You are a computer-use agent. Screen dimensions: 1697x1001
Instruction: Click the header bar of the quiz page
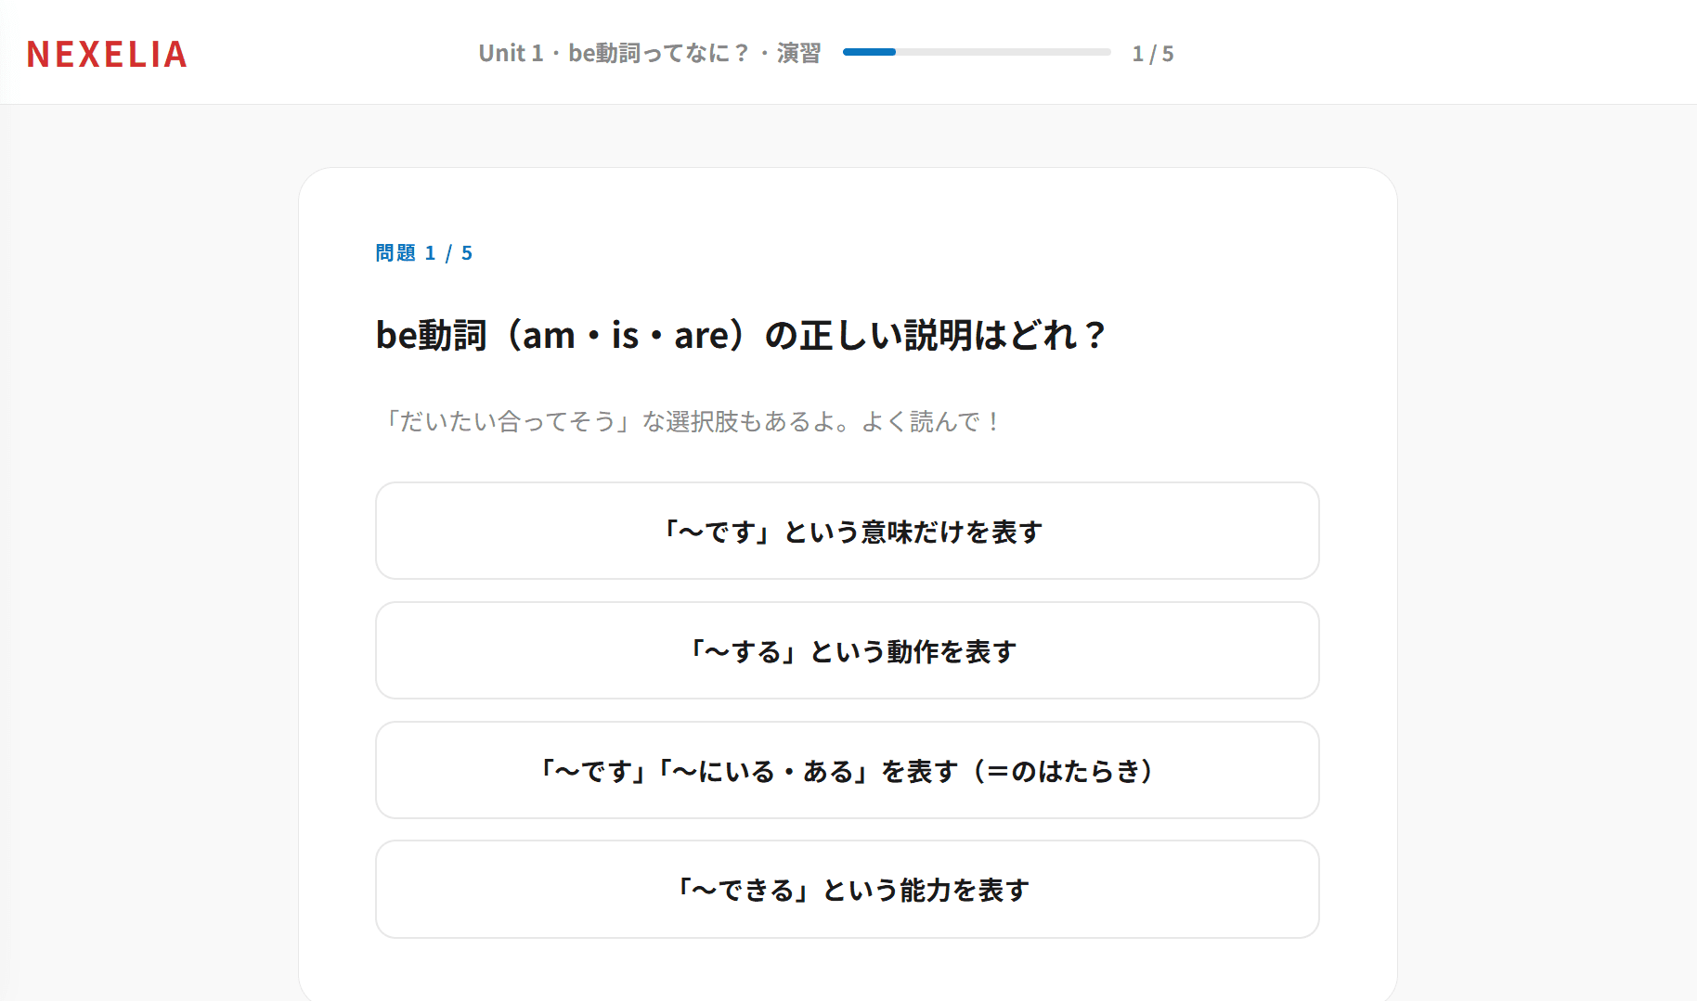[848, 51]
